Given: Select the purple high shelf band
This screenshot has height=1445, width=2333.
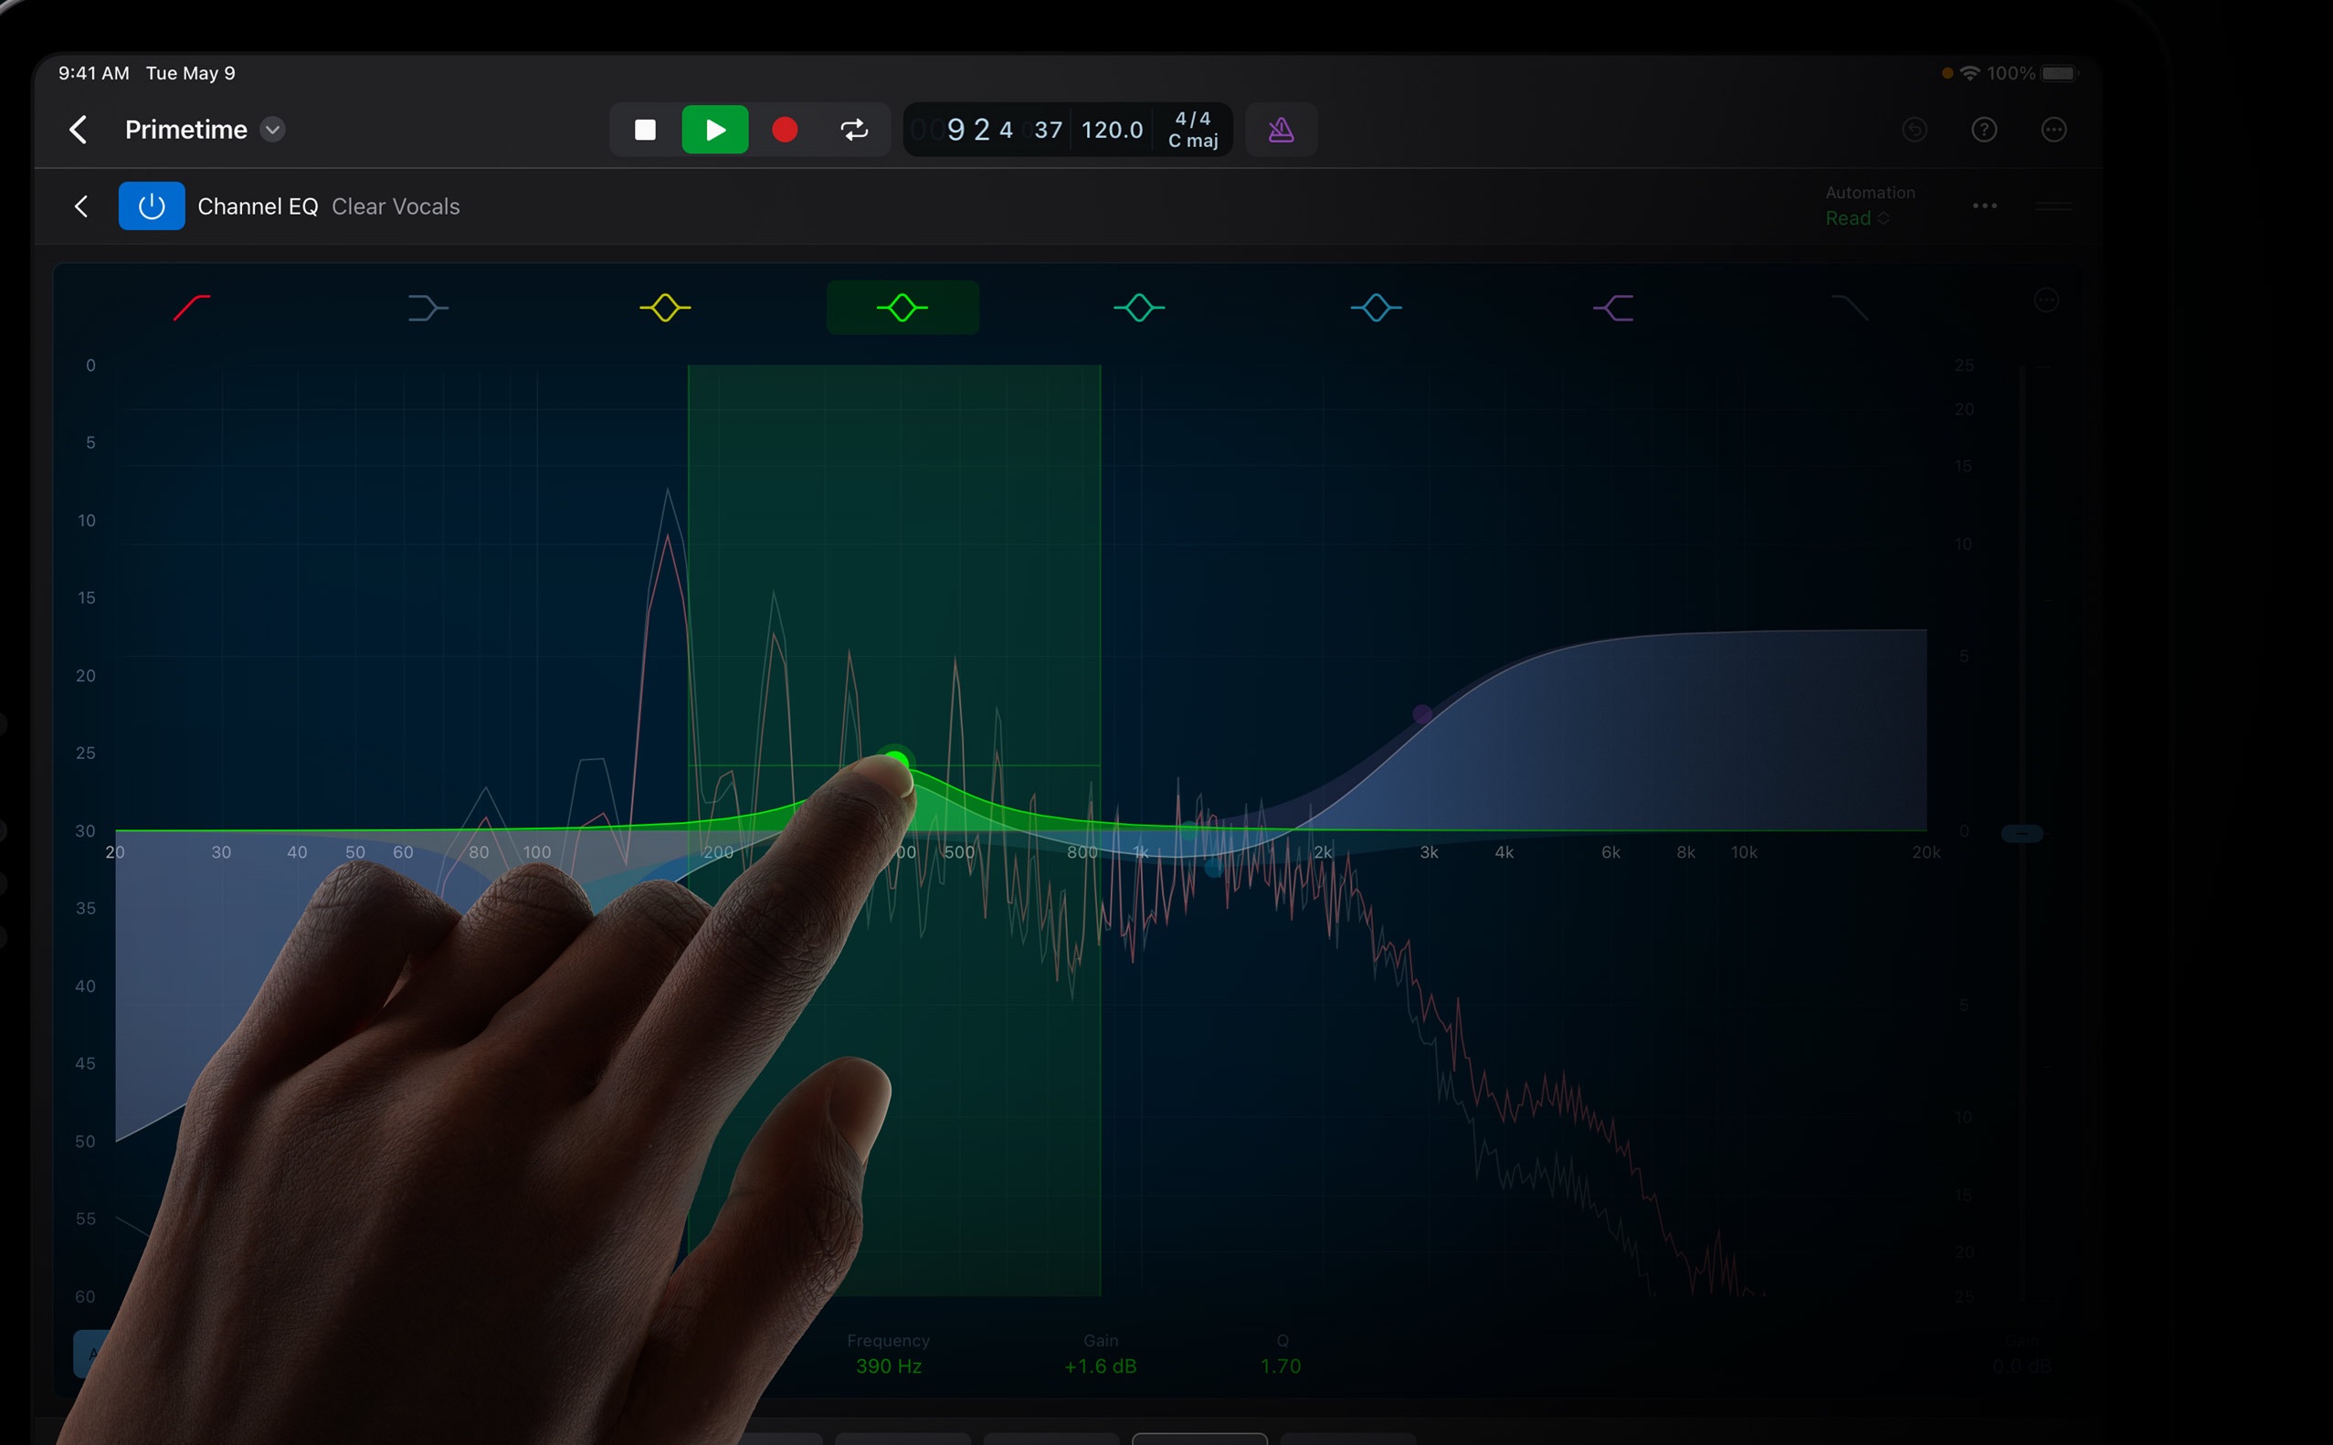Looking at the screenshot, I should point(1613,308).
